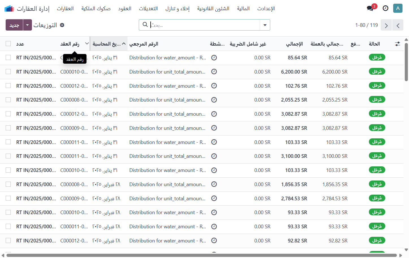Open the المالية menu
Viewport: 409px width, 258px height.
point(243,8)
